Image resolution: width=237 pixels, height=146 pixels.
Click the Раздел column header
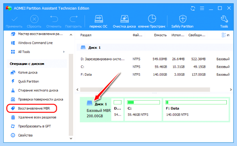pos(86,35)
